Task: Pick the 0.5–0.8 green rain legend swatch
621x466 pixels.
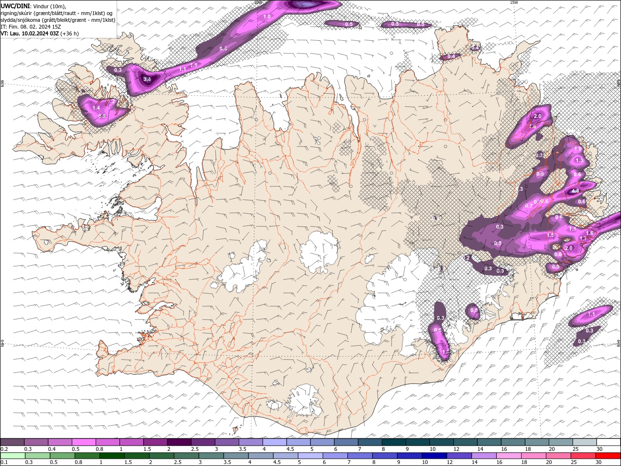Action: click(62, 455)
